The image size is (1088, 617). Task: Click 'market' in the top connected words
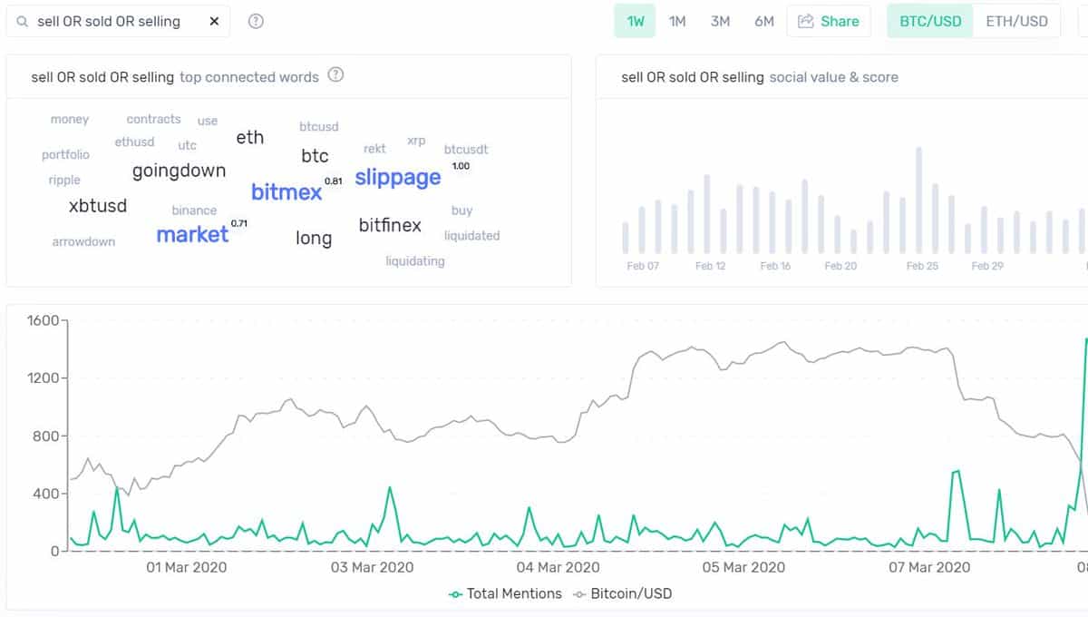(x=192, y=234)
